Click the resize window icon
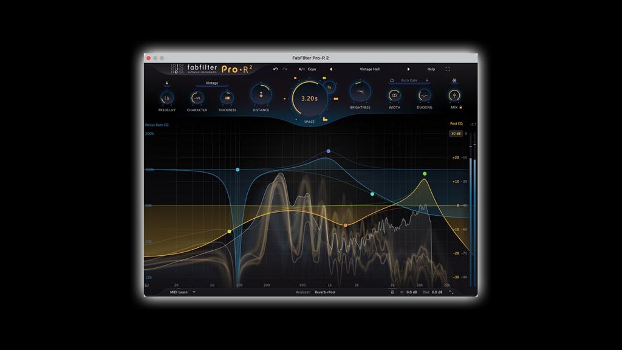The height and width of the screenshot is (350, 622). (x=451, y=292)
